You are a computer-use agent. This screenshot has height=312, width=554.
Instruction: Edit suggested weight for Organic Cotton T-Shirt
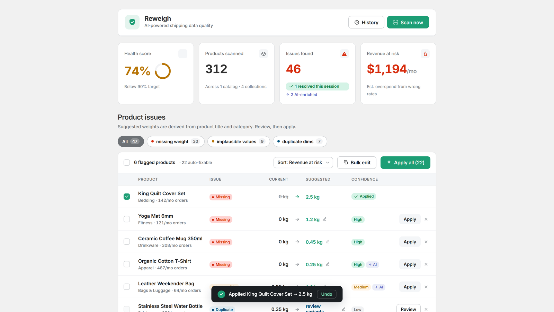point(328,264)
